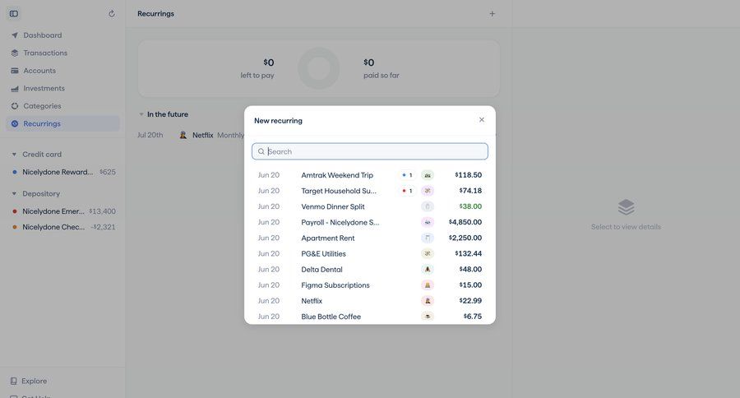Click the blue dot beside Nicelydone Reward
Screen dimensions: 740x398
click(15, 173)
